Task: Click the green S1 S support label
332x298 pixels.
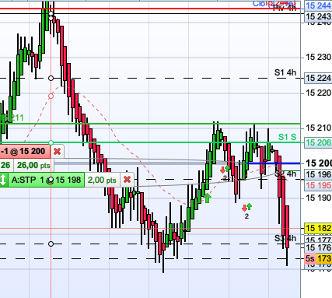Action: click(x=287, y=137)
